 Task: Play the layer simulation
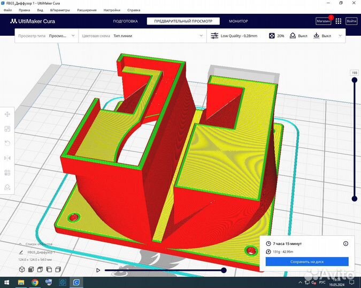98,270
